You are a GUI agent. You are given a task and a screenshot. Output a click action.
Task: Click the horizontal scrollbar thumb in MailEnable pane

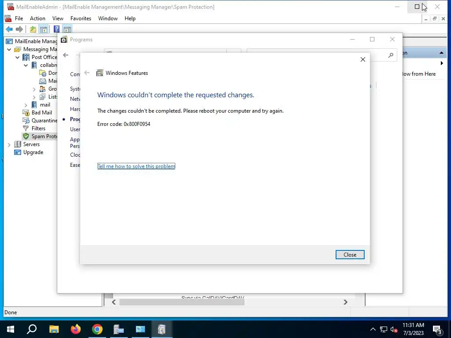click(x=182, y=302)
